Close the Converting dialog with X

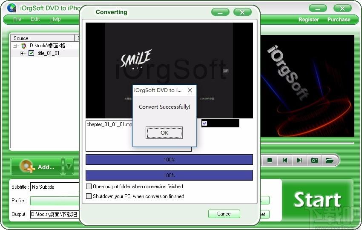coord(242,12)
